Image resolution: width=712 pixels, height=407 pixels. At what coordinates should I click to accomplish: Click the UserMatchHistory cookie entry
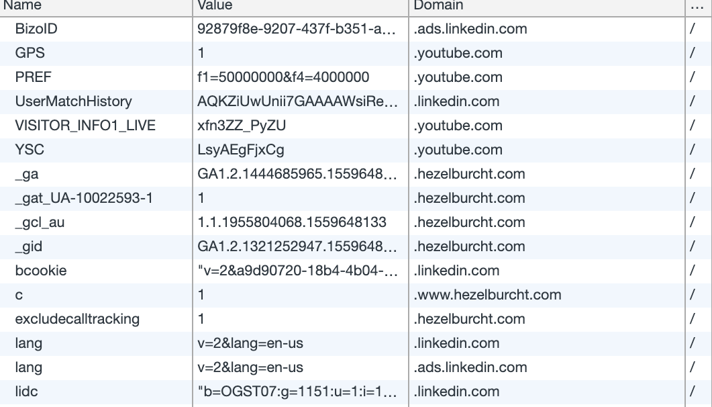pos(356,101)
